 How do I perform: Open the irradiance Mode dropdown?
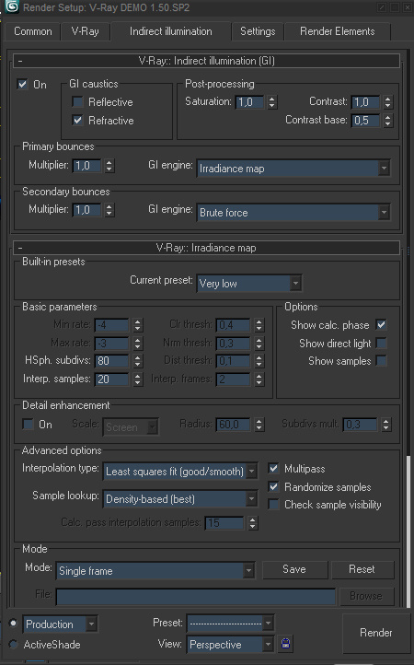tap(155, 571)
